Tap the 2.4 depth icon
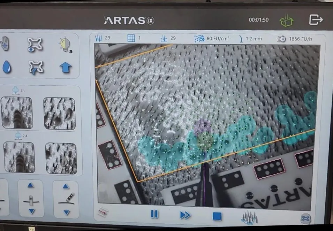This screenshot has height=231, width=333. point(18,135)
